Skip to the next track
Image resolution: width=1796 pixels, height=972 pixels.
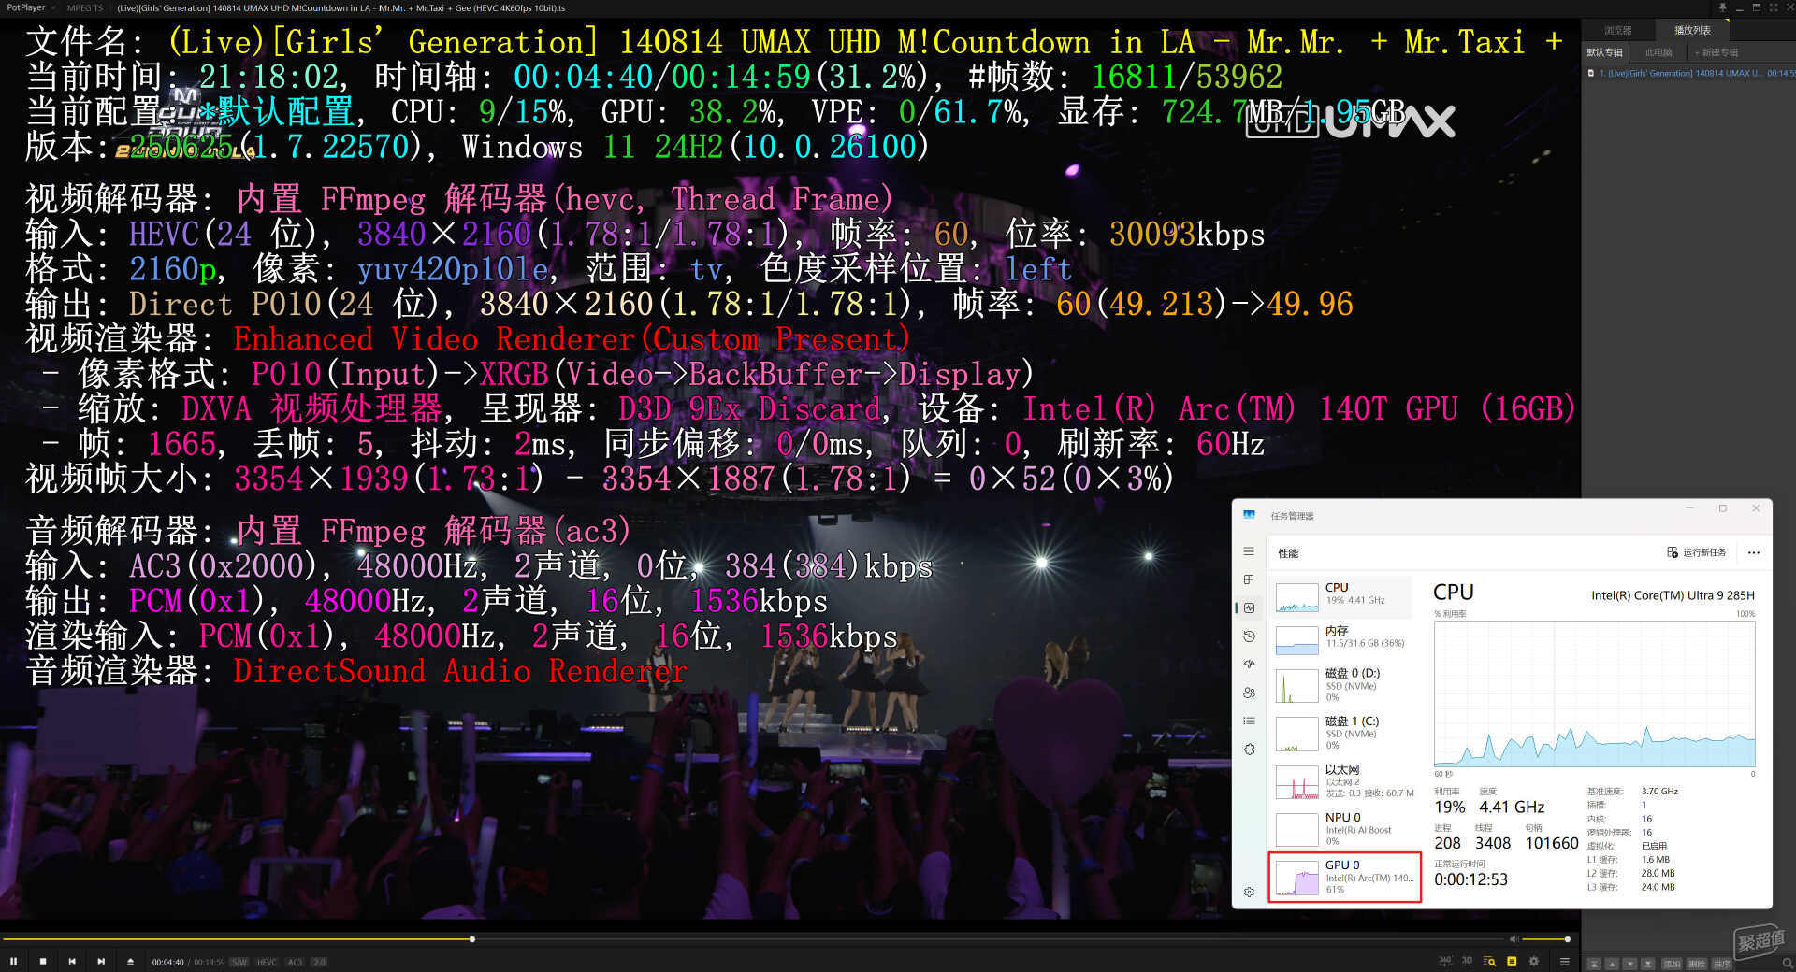click(101, 961)
